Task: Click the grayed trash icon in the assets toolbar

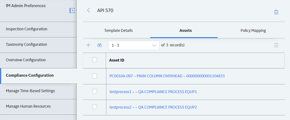Action: coord(276,45)
